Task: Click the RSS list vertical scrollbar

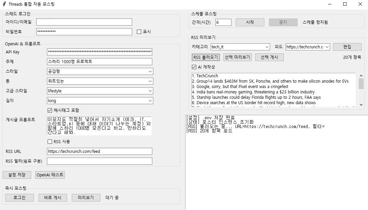Action: (361, 84)
